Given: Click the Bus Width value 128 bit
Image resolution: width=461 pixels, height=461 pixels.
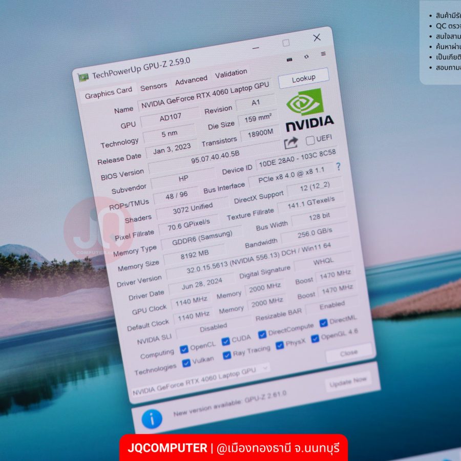Looking at the screenshot, I should coord(319,216).
